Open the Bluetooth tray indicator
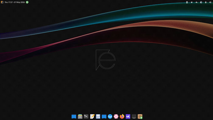213x120 pixels. [x=206, y=2]
